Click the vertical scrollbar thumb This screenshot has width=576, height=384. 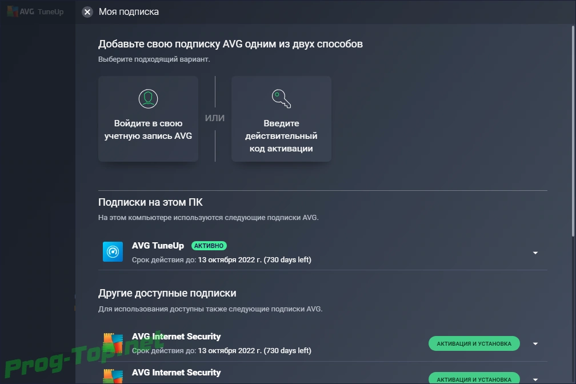pos(573,131)
